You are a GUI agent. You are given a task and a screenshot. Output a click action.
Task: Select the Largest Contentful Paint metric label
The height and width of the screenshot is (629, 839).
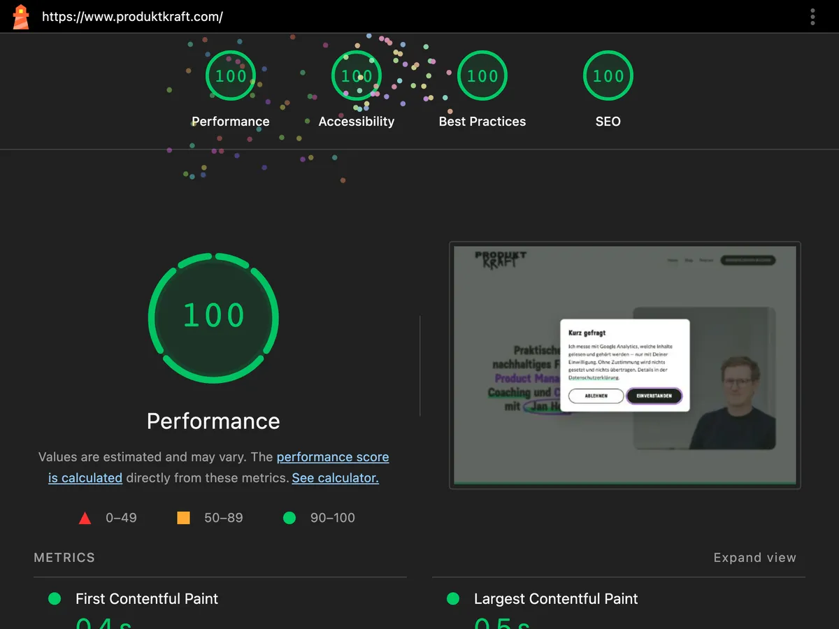tap(556, 599)
